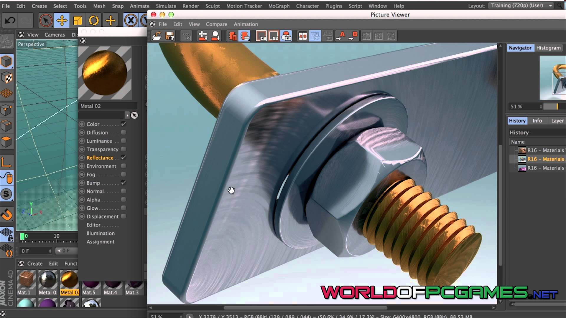The height and width of the screenshot is (318, 566).
Task: Select the Reflectance channel label
Action: pos(100,158)
